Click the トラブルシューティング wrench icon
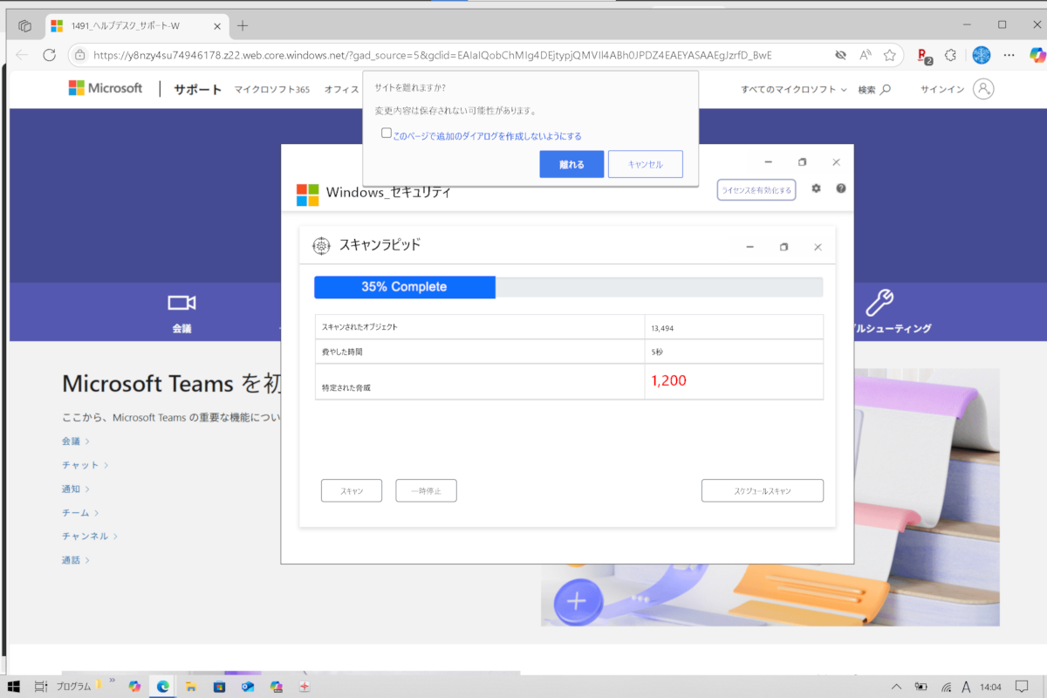1047x698 pixels. 879,302
